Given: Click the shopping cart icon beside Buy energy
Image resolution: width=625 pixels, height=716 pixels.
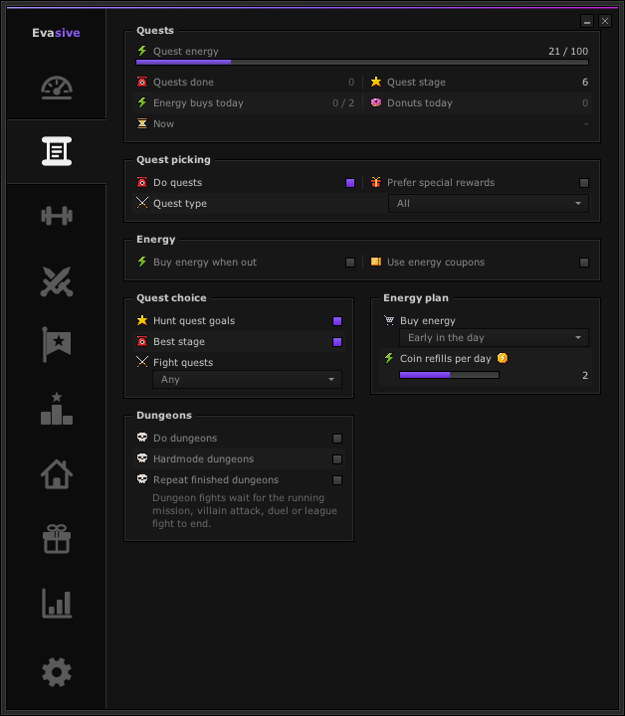Looking at the screenshot, I should coord(389,320).
